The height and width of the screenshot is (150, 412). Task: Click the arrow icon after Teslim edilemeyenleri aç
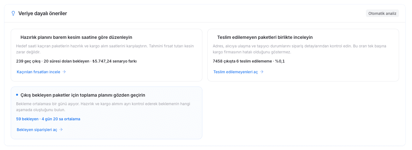pyautogui.click(x=262, y=72)
